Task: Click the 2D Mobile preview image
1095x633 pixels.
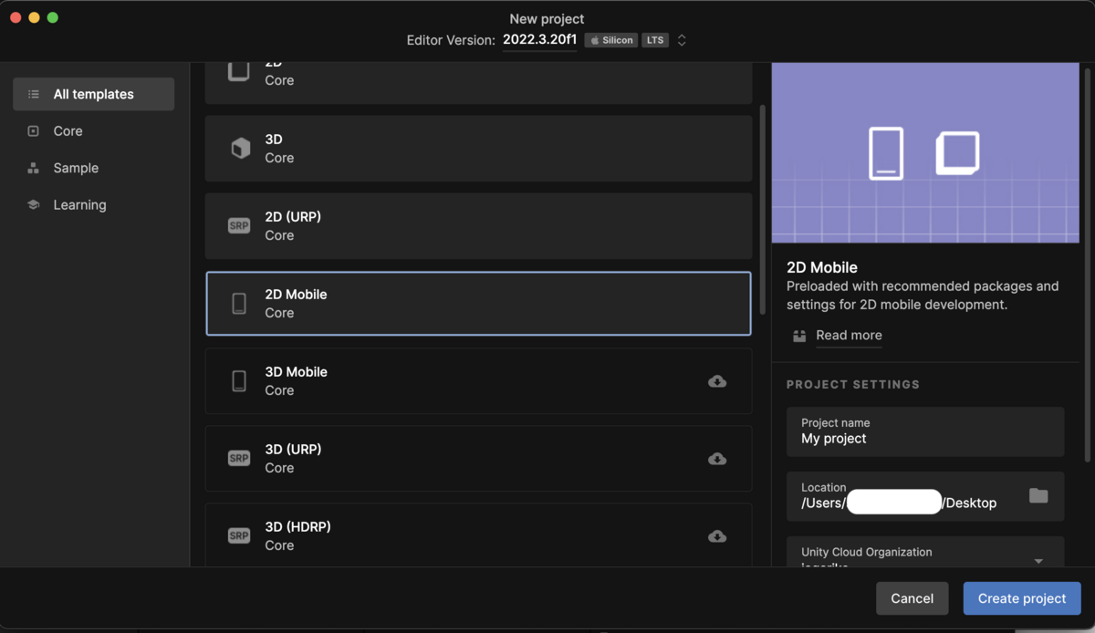Action: point(925,153)
